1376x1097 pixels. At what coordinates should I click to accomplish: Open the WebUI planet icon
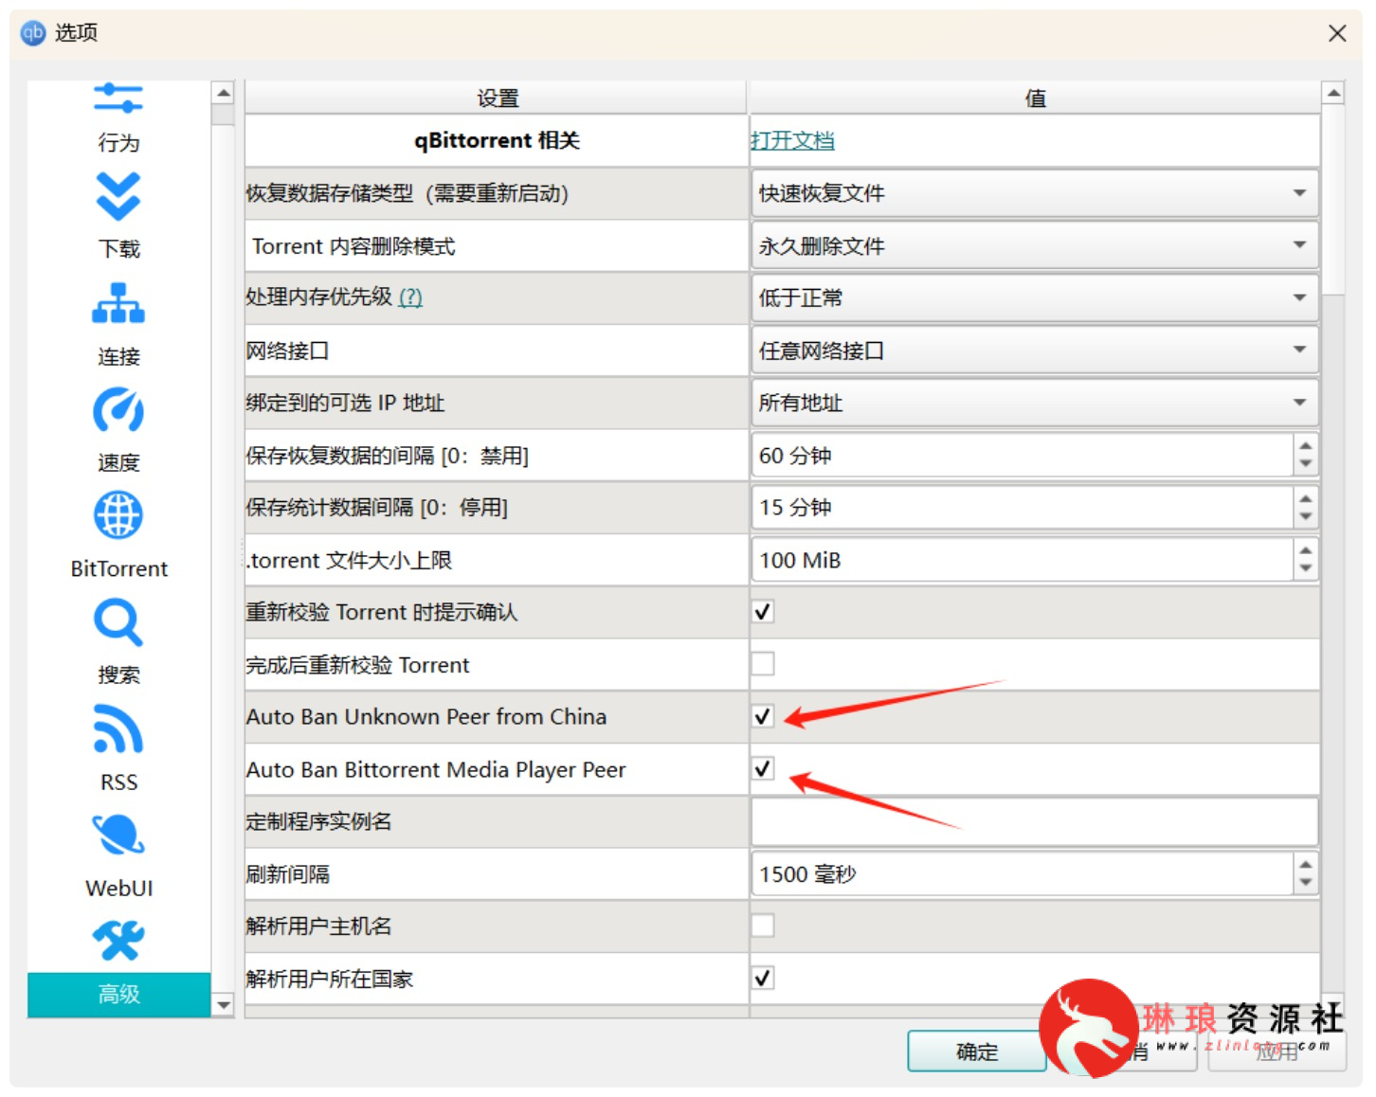(118, 836)
